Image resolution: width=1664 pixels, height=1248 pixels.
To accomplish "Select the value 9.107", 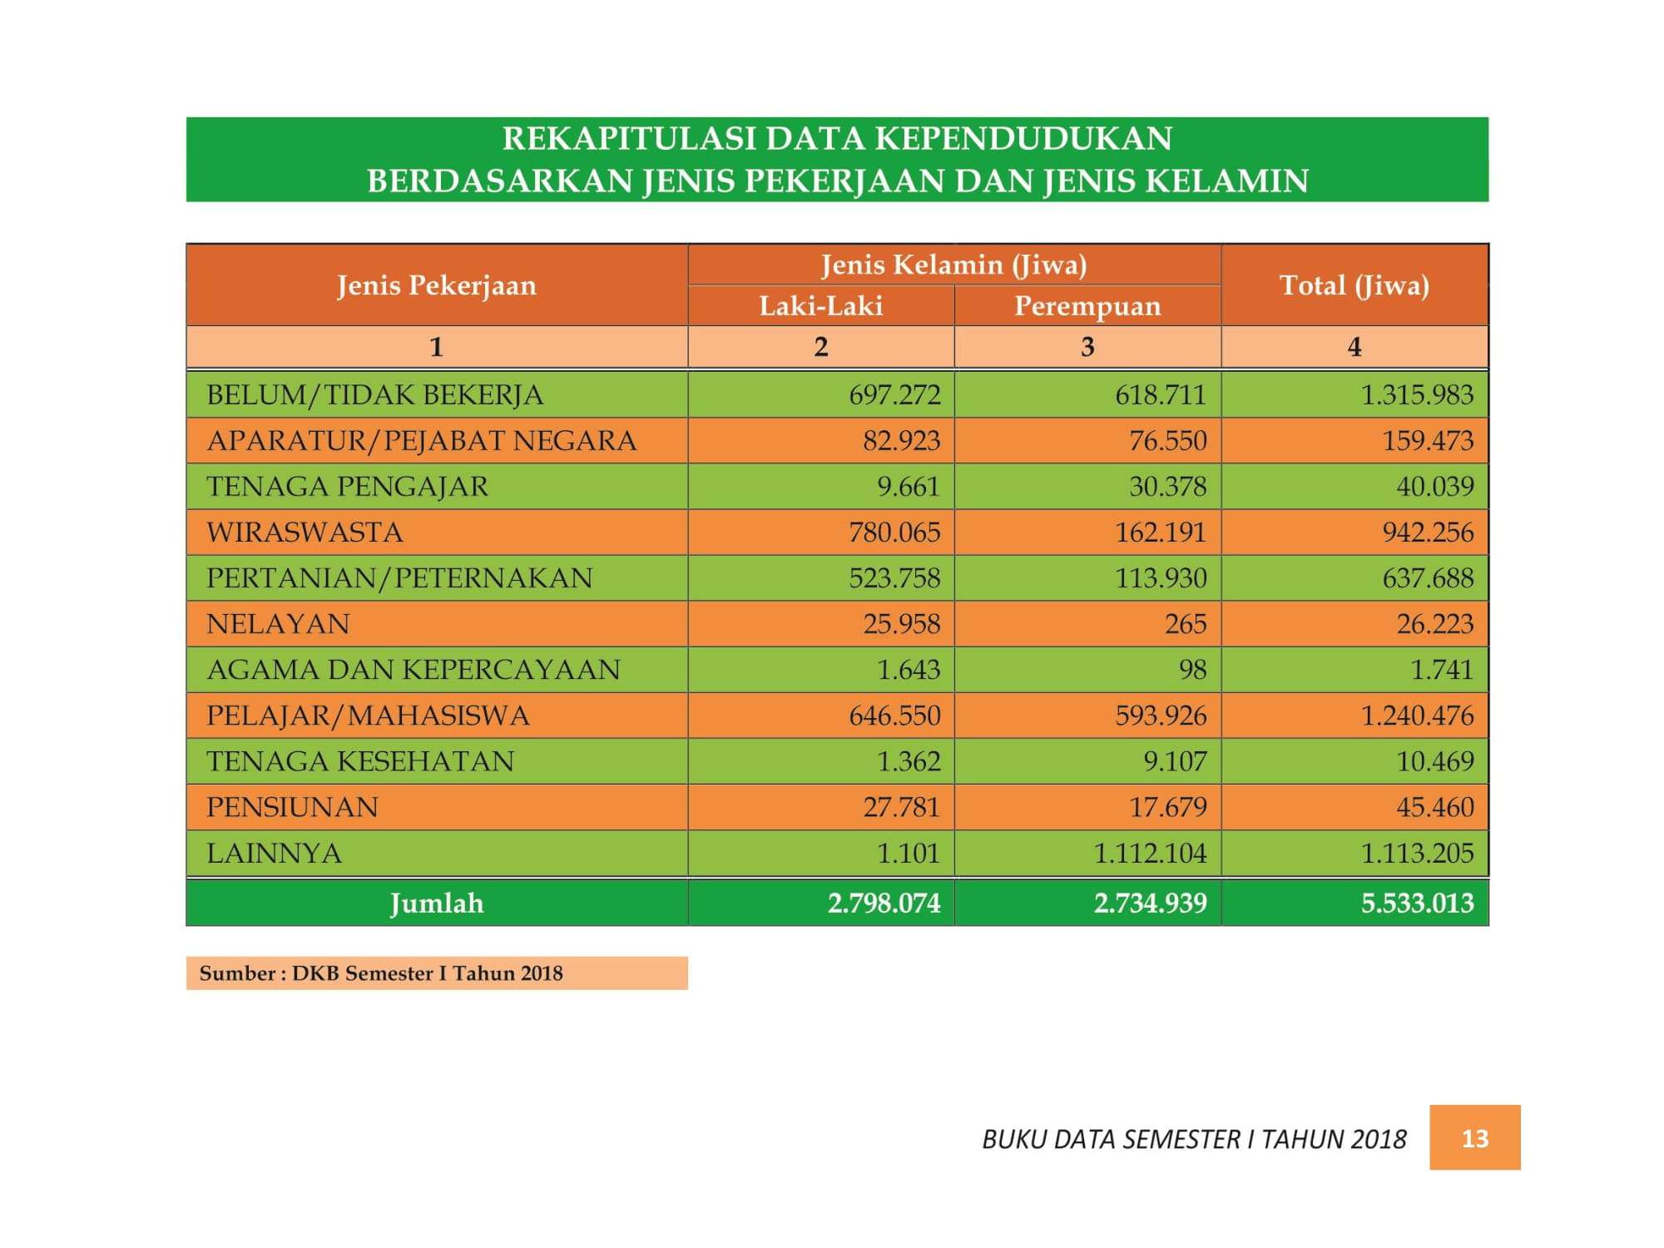I will click(1175, 761).
